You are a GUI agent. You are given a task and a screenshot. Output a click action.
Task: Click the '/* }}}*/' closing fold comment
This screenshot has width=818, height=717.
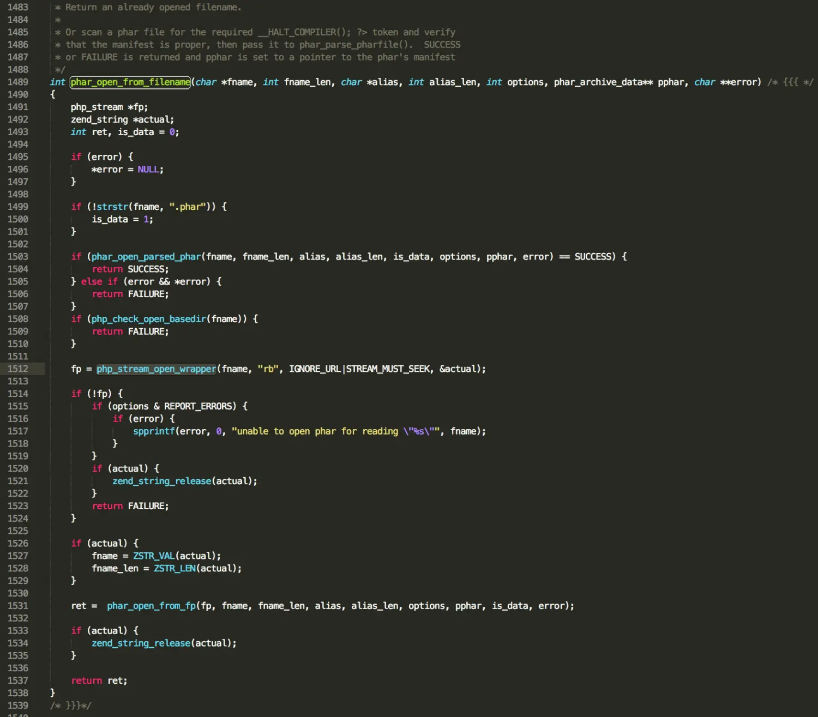tap(71, 706)
